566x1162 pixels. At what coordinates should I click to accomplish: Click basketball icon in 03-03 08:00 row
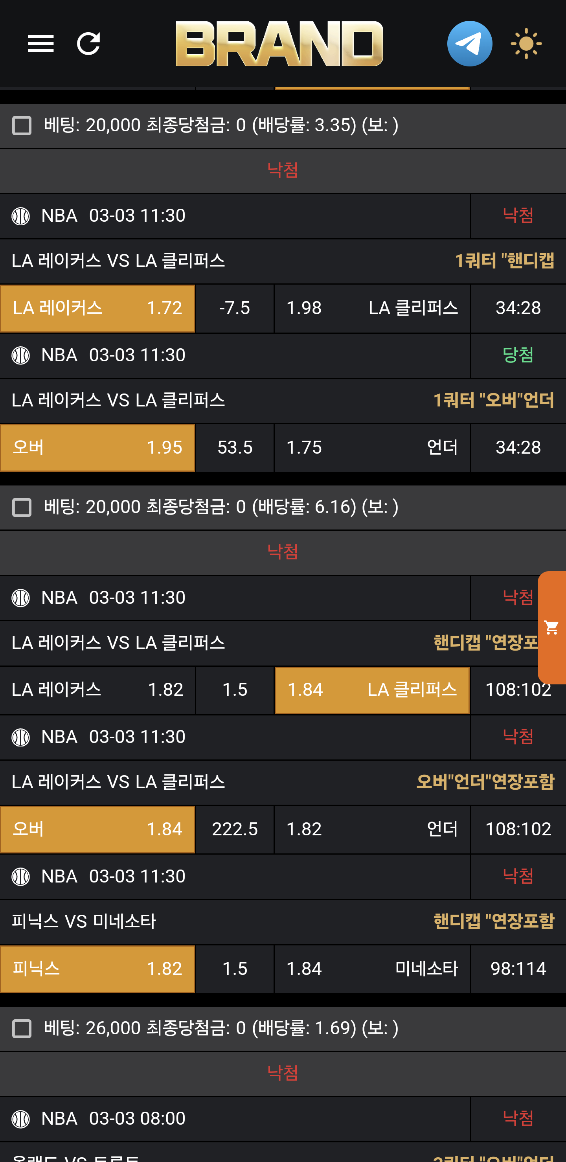[21, 1119]
